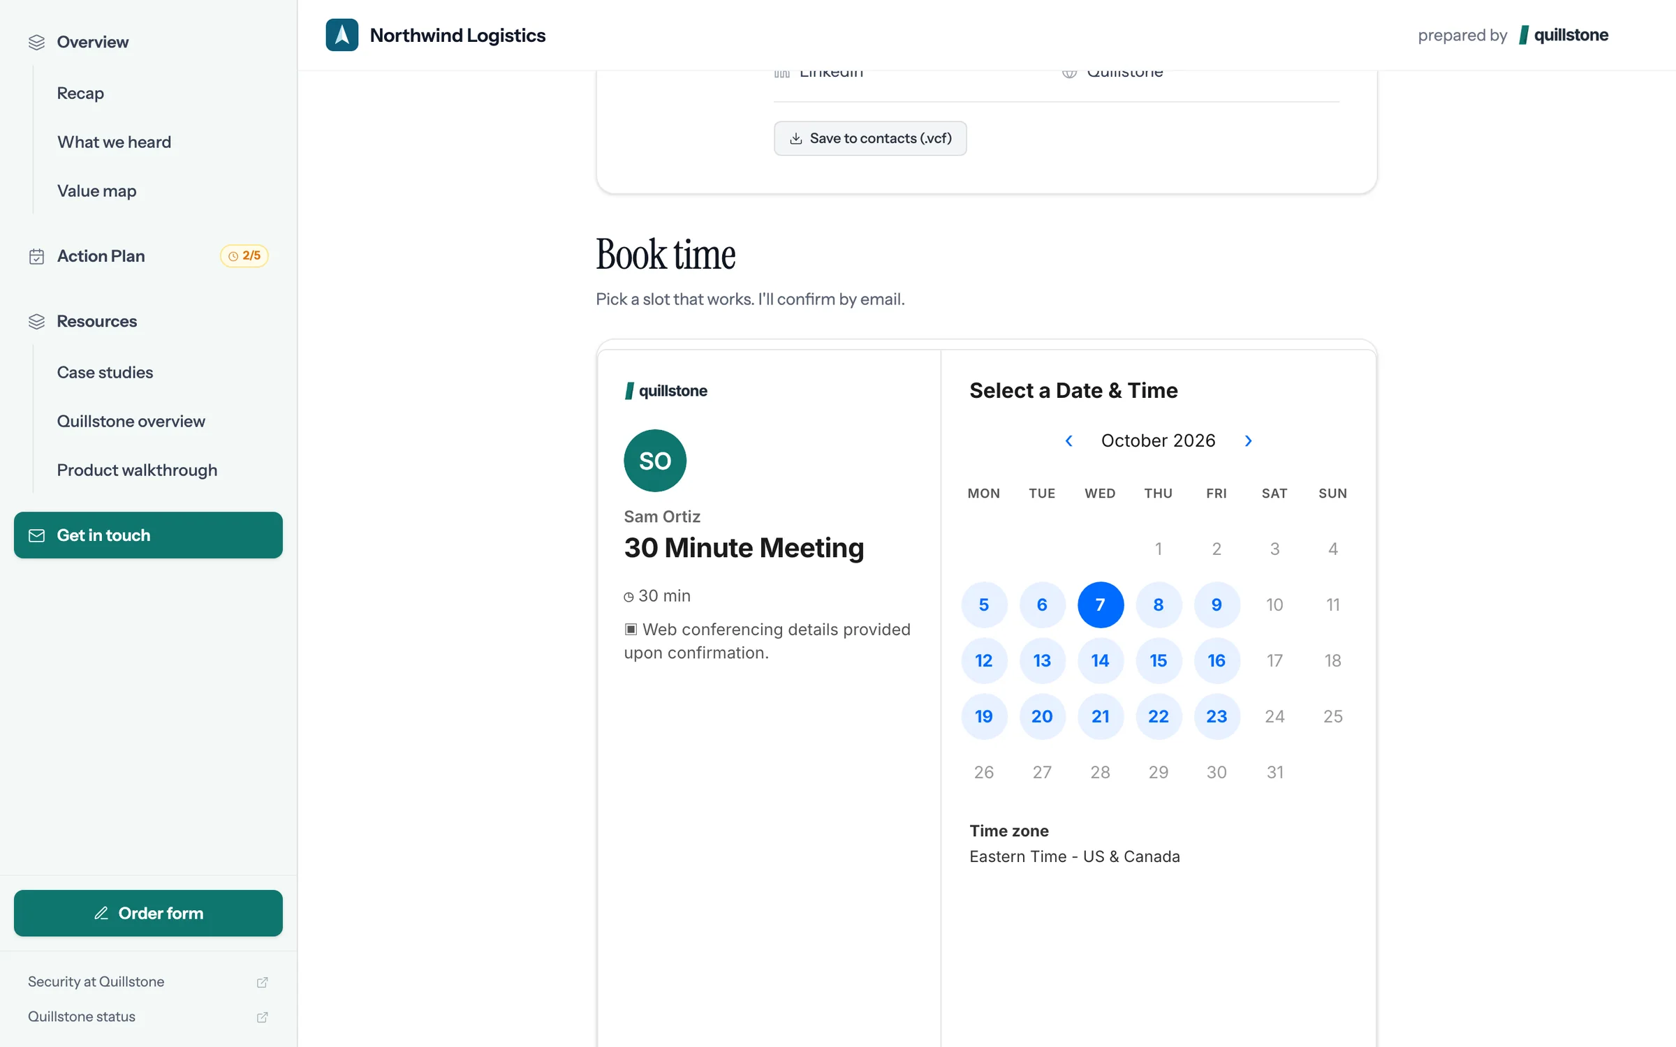Select October 13 on the calendar
1676x1047 pixels.
click(1042, 660)
